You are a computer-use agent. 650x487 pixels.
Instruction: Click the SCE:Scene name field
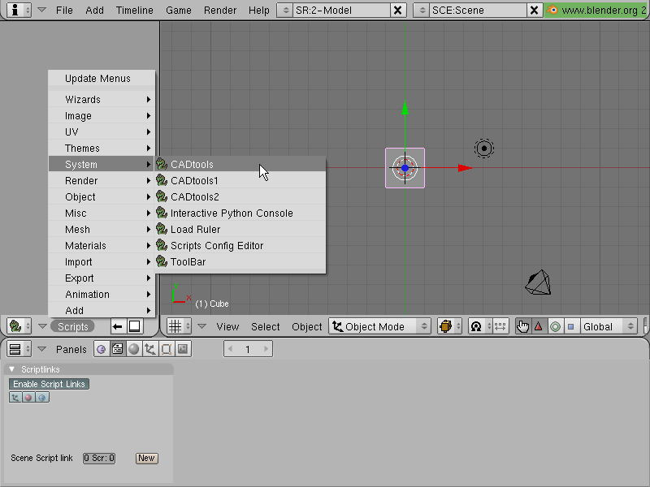[478, 10]
